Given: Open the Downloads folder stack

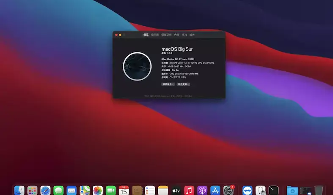Looking at the screenshot, I should (x=292, y=190).
